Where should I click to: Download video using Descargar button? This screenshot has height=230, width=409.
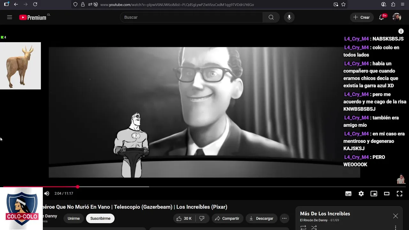coord(261,218)
